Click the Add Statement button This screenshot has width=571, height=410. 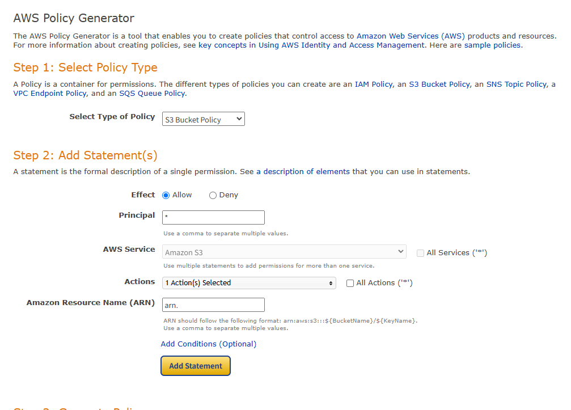pos(196,366)
